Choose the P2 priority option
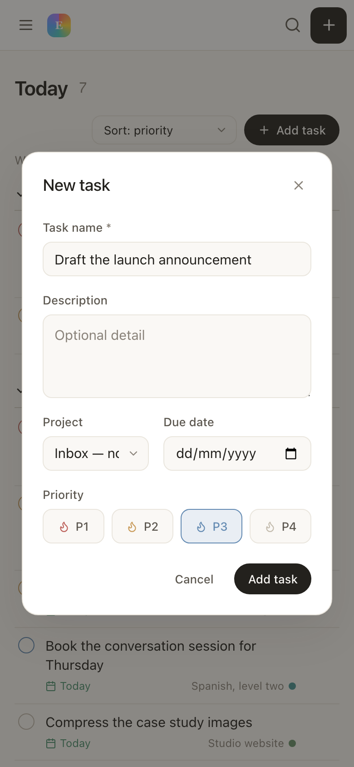The width and height of the screenshot is (354, 767). [x=143, y=526]
